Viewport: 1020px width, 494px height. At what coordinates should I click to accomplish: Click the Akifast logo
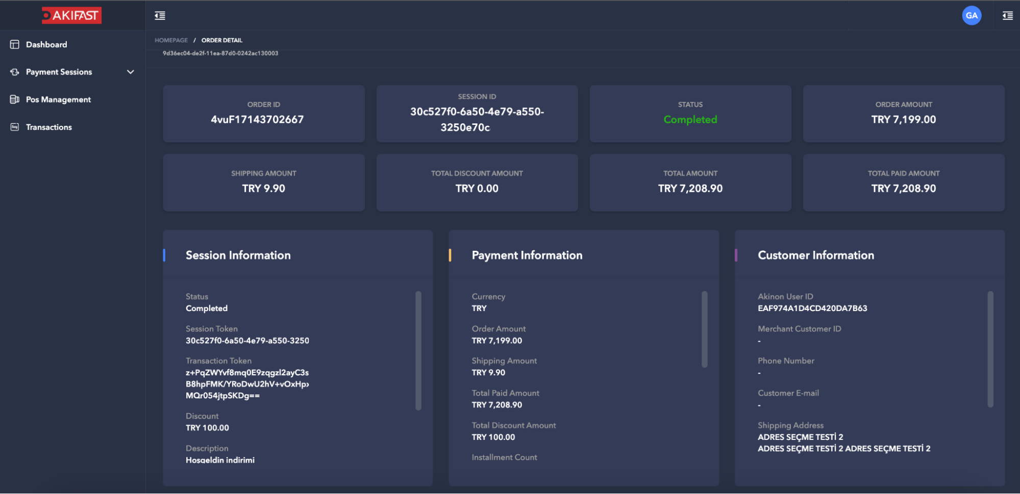click(x=71, y=15)
